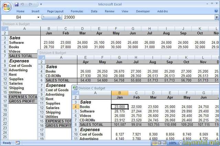This screenshot has height=146, width=220.
Task: Switch to Page Break Preview in status bar
Action: point(165,143)
